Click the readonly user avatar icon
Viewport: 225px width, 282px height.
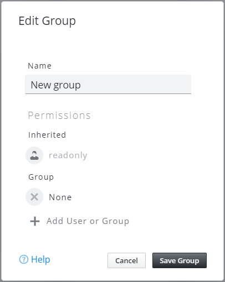click(x=34, y=155)
